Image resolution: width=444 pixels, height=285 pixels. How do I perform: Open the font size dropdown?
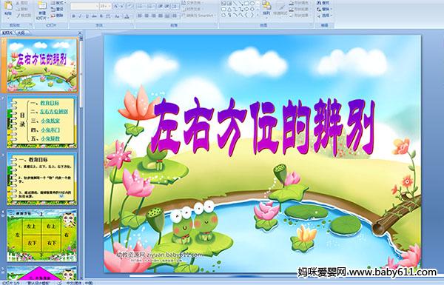(x=105, y=6)
